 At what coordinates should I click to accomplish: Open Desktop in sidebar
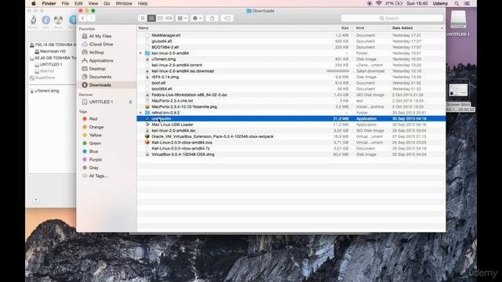[97, 69]
